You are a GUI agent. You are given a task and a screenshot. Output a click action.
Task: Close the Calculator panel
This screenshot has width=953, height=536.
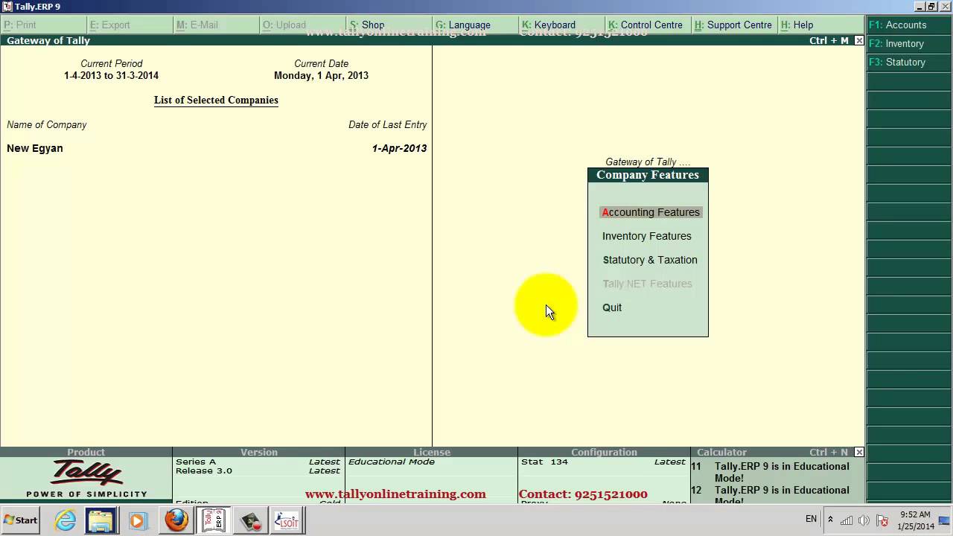(x=859, y=452)
